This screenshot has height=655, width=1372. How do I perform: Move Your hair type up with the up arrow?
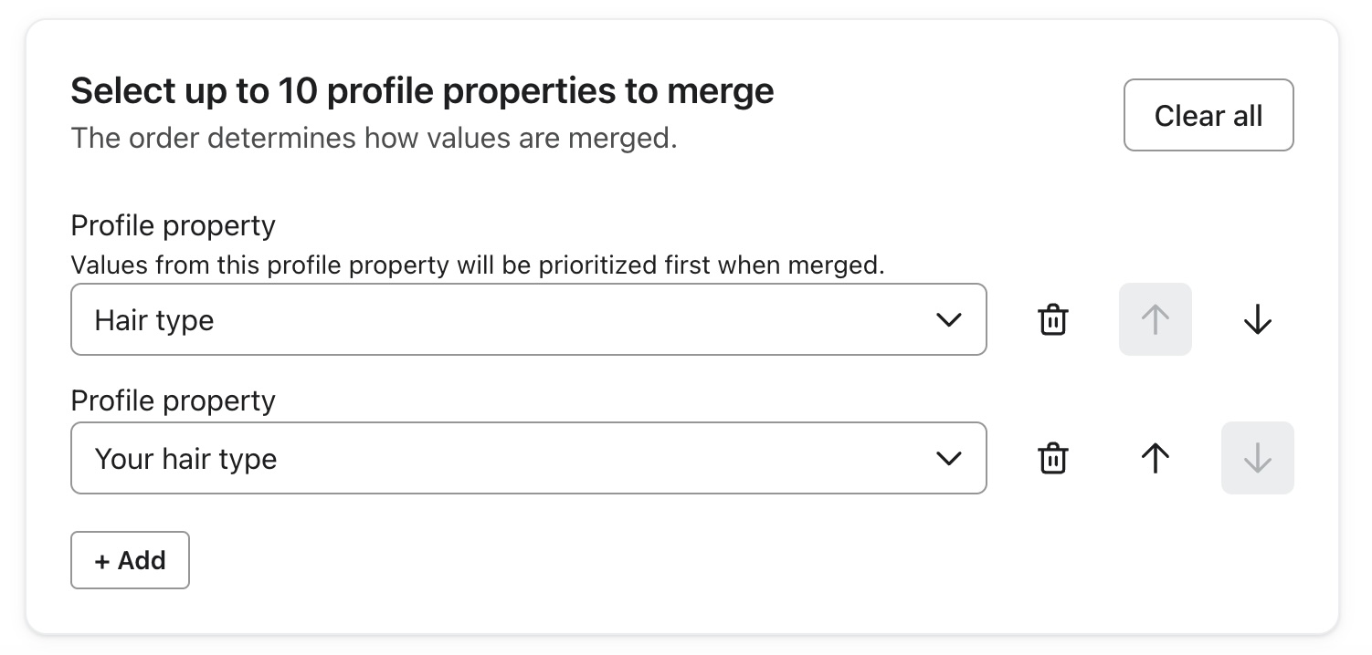click(x=1155, y=458)
